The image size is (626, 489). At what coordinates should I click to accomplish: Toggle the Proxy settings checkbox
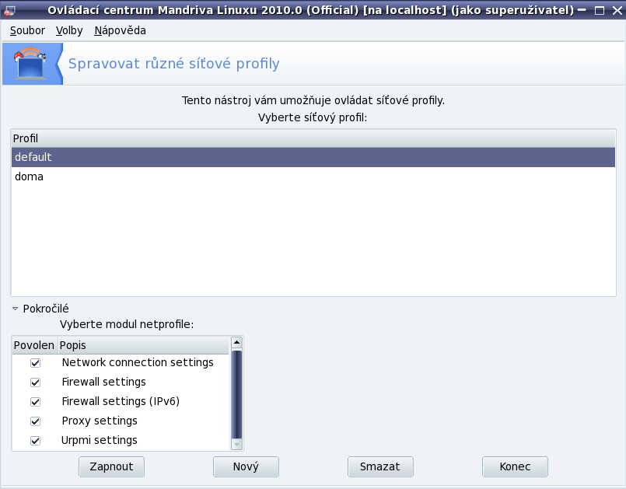pyautogui.click(x=35, y=421)
